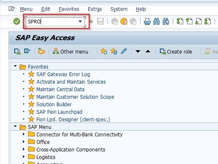Open Solution Builder favorite
Image resolution: width=218 pixels, height=164 pixels.
[54, 105]
